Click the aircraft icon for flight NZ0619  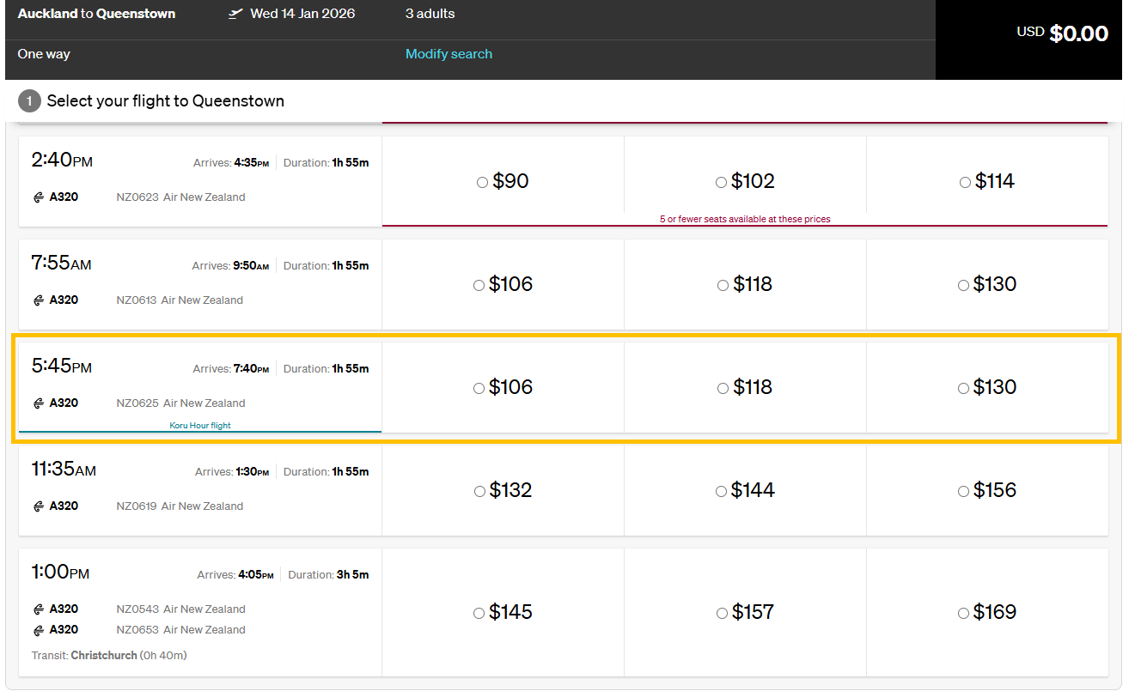point(39,506)
